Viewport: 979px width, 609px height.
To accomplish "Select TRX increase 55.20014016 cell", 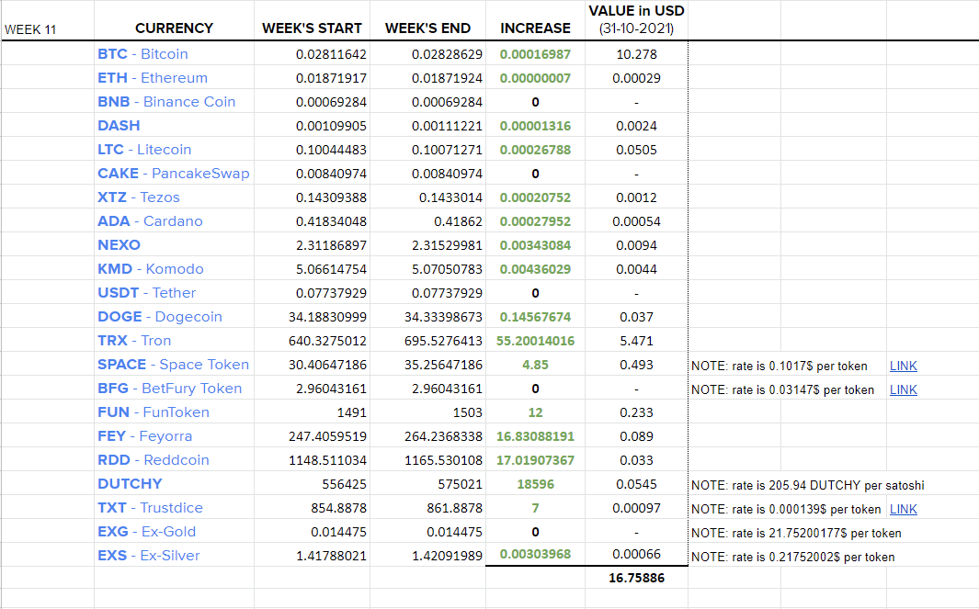I will pyautogui.click(x=535, y=341).
